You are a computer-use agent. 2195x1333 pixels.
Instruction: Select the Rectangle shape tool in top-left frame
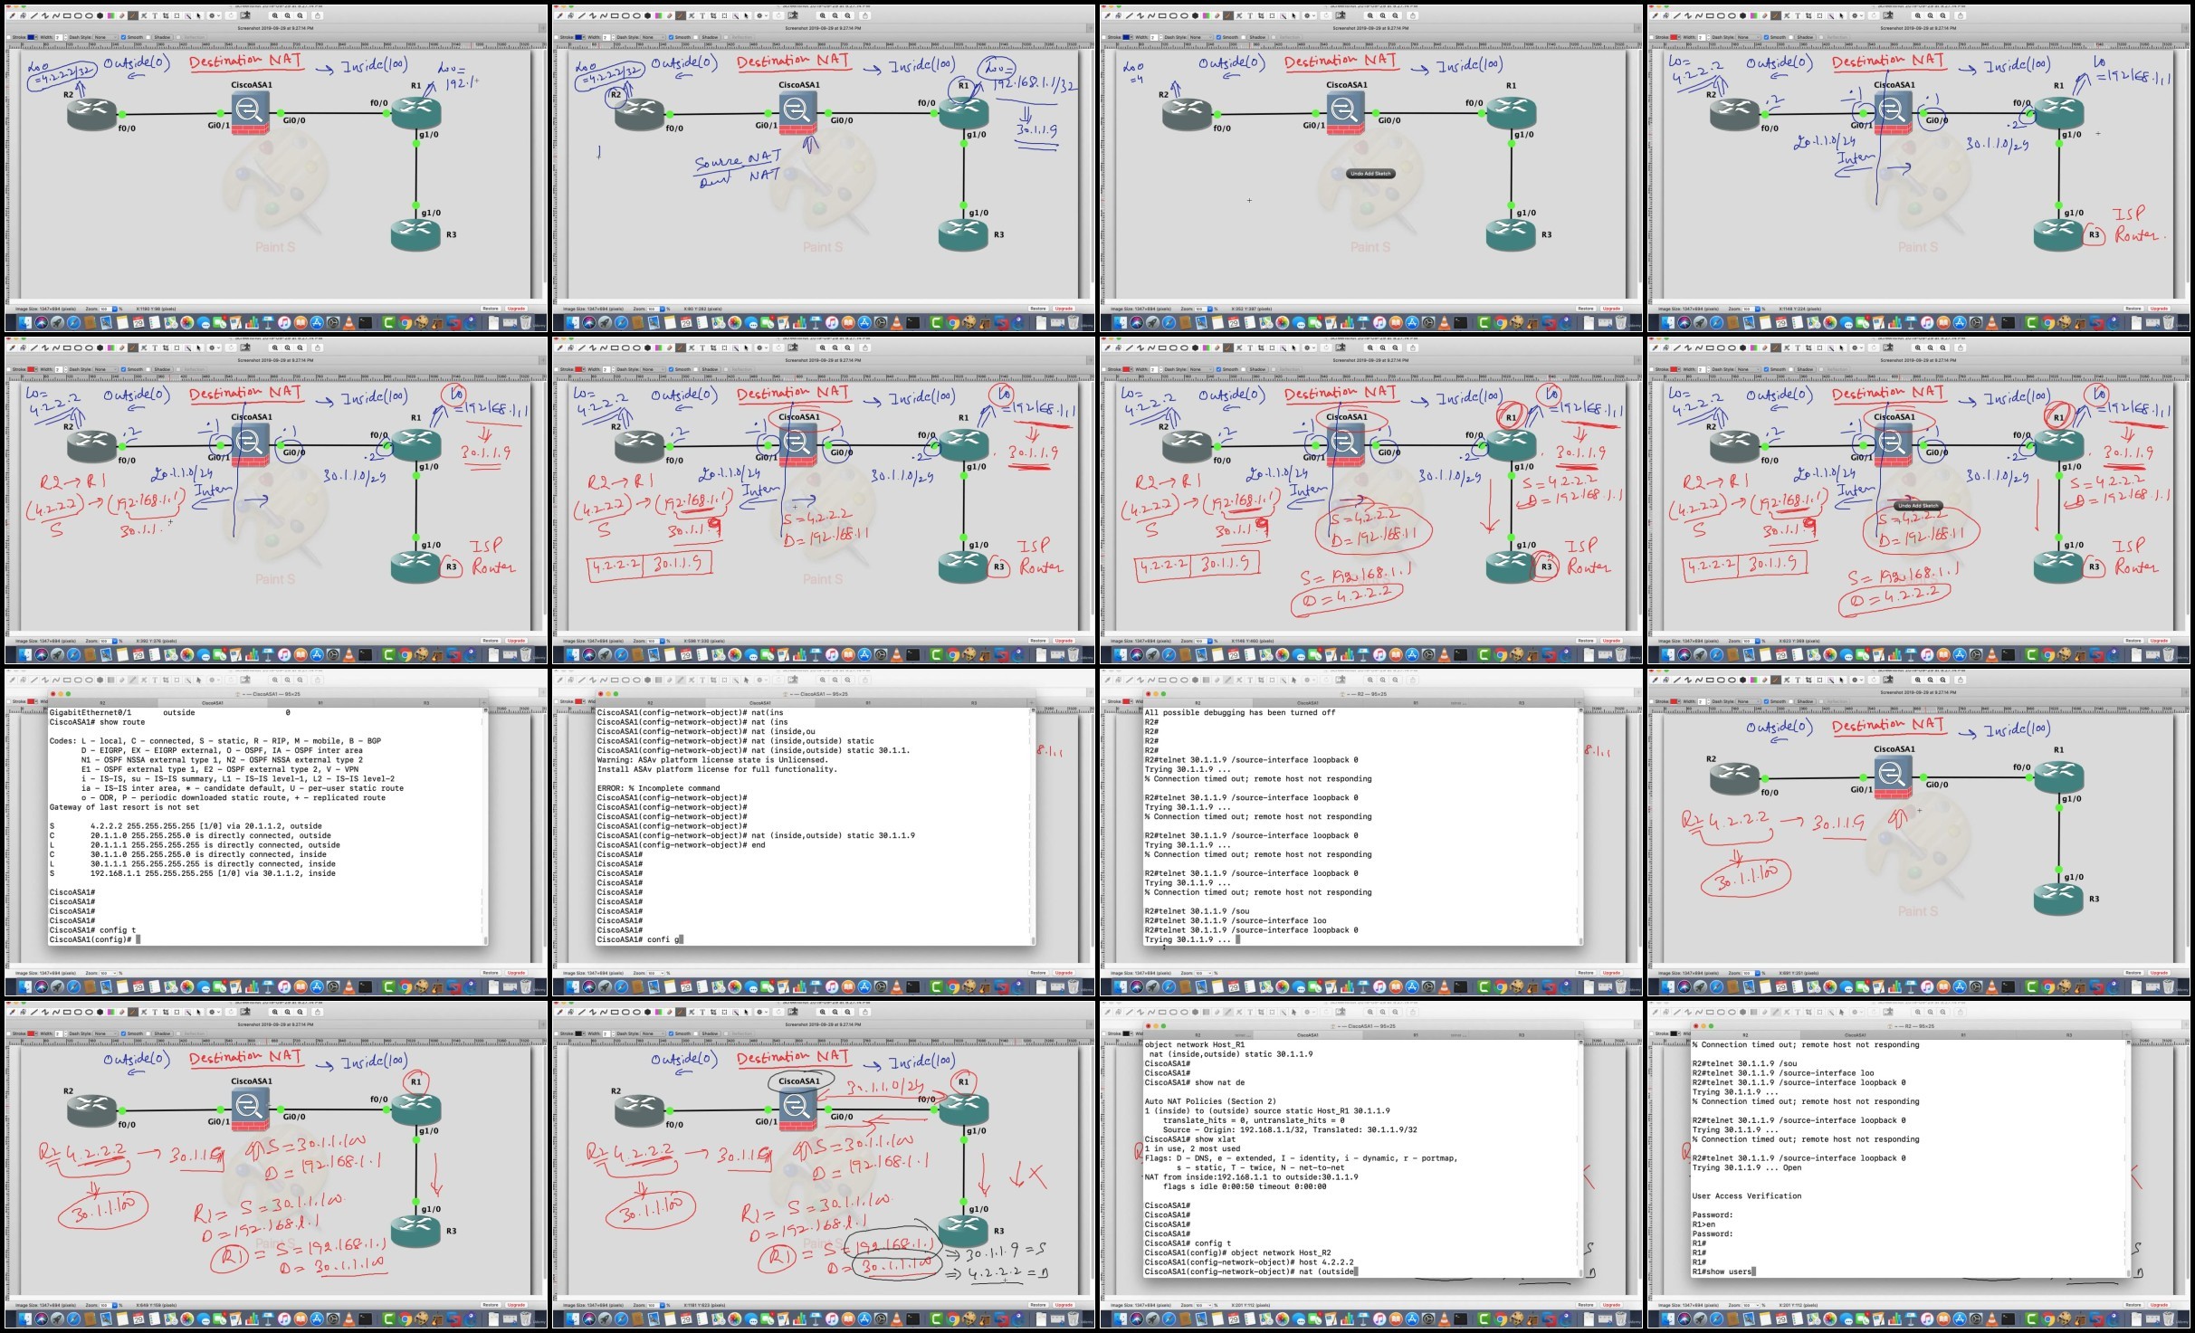click(67, 15)
